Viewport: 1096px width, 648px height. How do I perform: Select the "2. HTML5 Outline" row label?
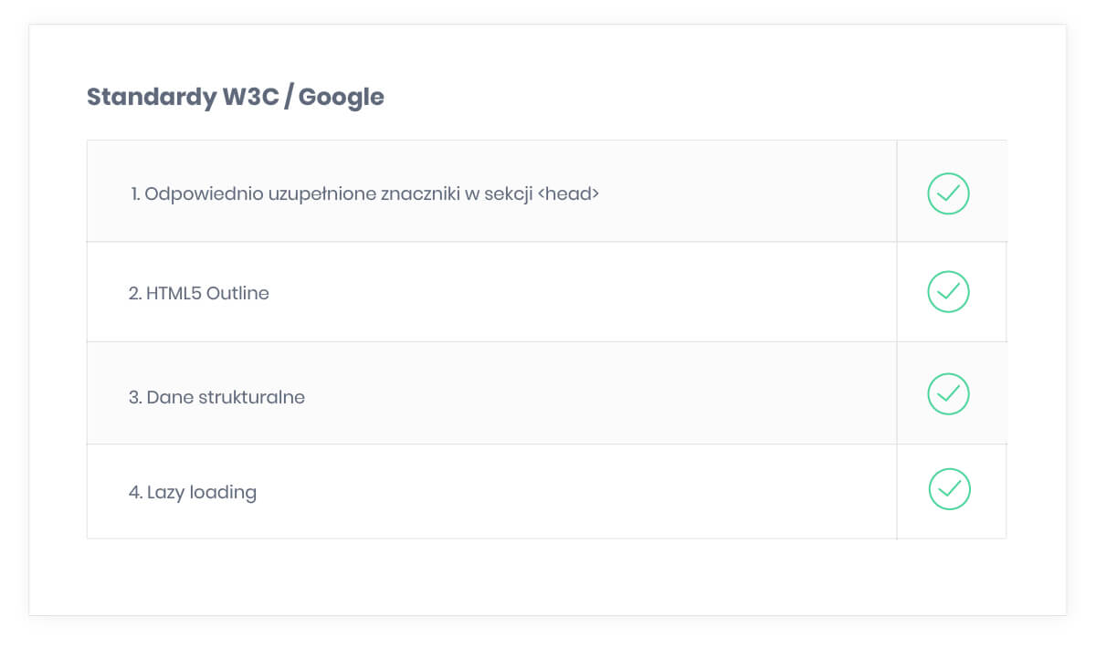[x=199, y=293]
